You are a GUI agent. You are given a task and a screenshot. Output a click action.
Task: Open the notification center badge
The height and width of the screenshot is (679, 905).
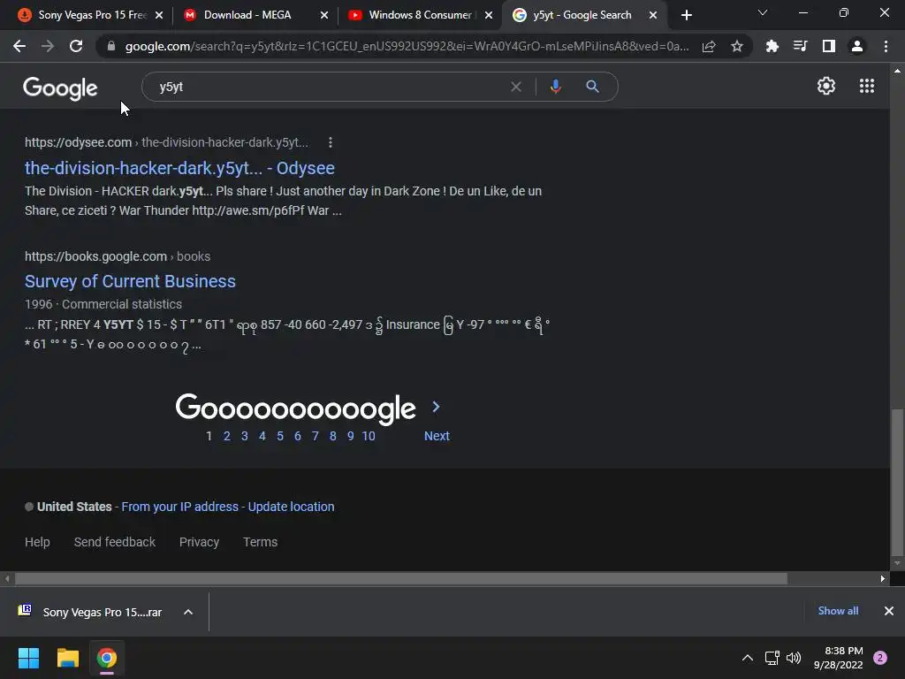click(880, 658)
